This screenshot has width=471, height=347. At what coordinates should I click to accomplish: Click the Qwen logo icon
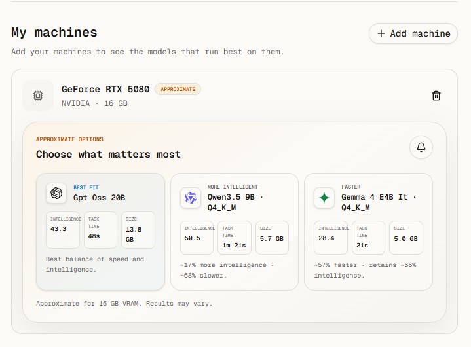[191, 198]
